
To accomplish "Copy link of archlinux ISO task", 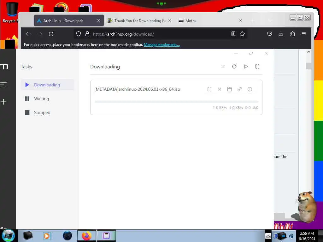I will coord(239,89).
